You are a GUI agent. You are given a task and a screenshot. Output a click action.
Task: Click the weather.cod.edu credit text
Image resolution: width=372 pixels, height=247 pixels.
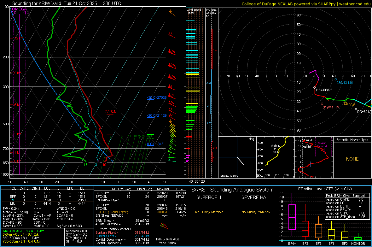tap(355, 4)
